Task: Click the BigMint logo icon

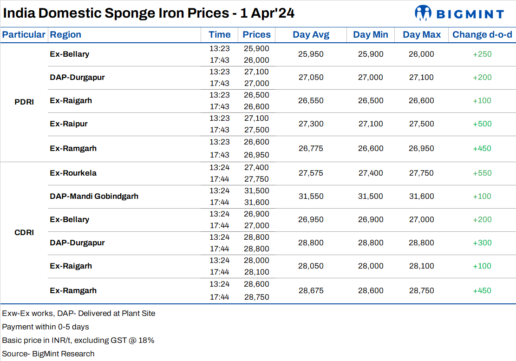Action: click(423, 13)
